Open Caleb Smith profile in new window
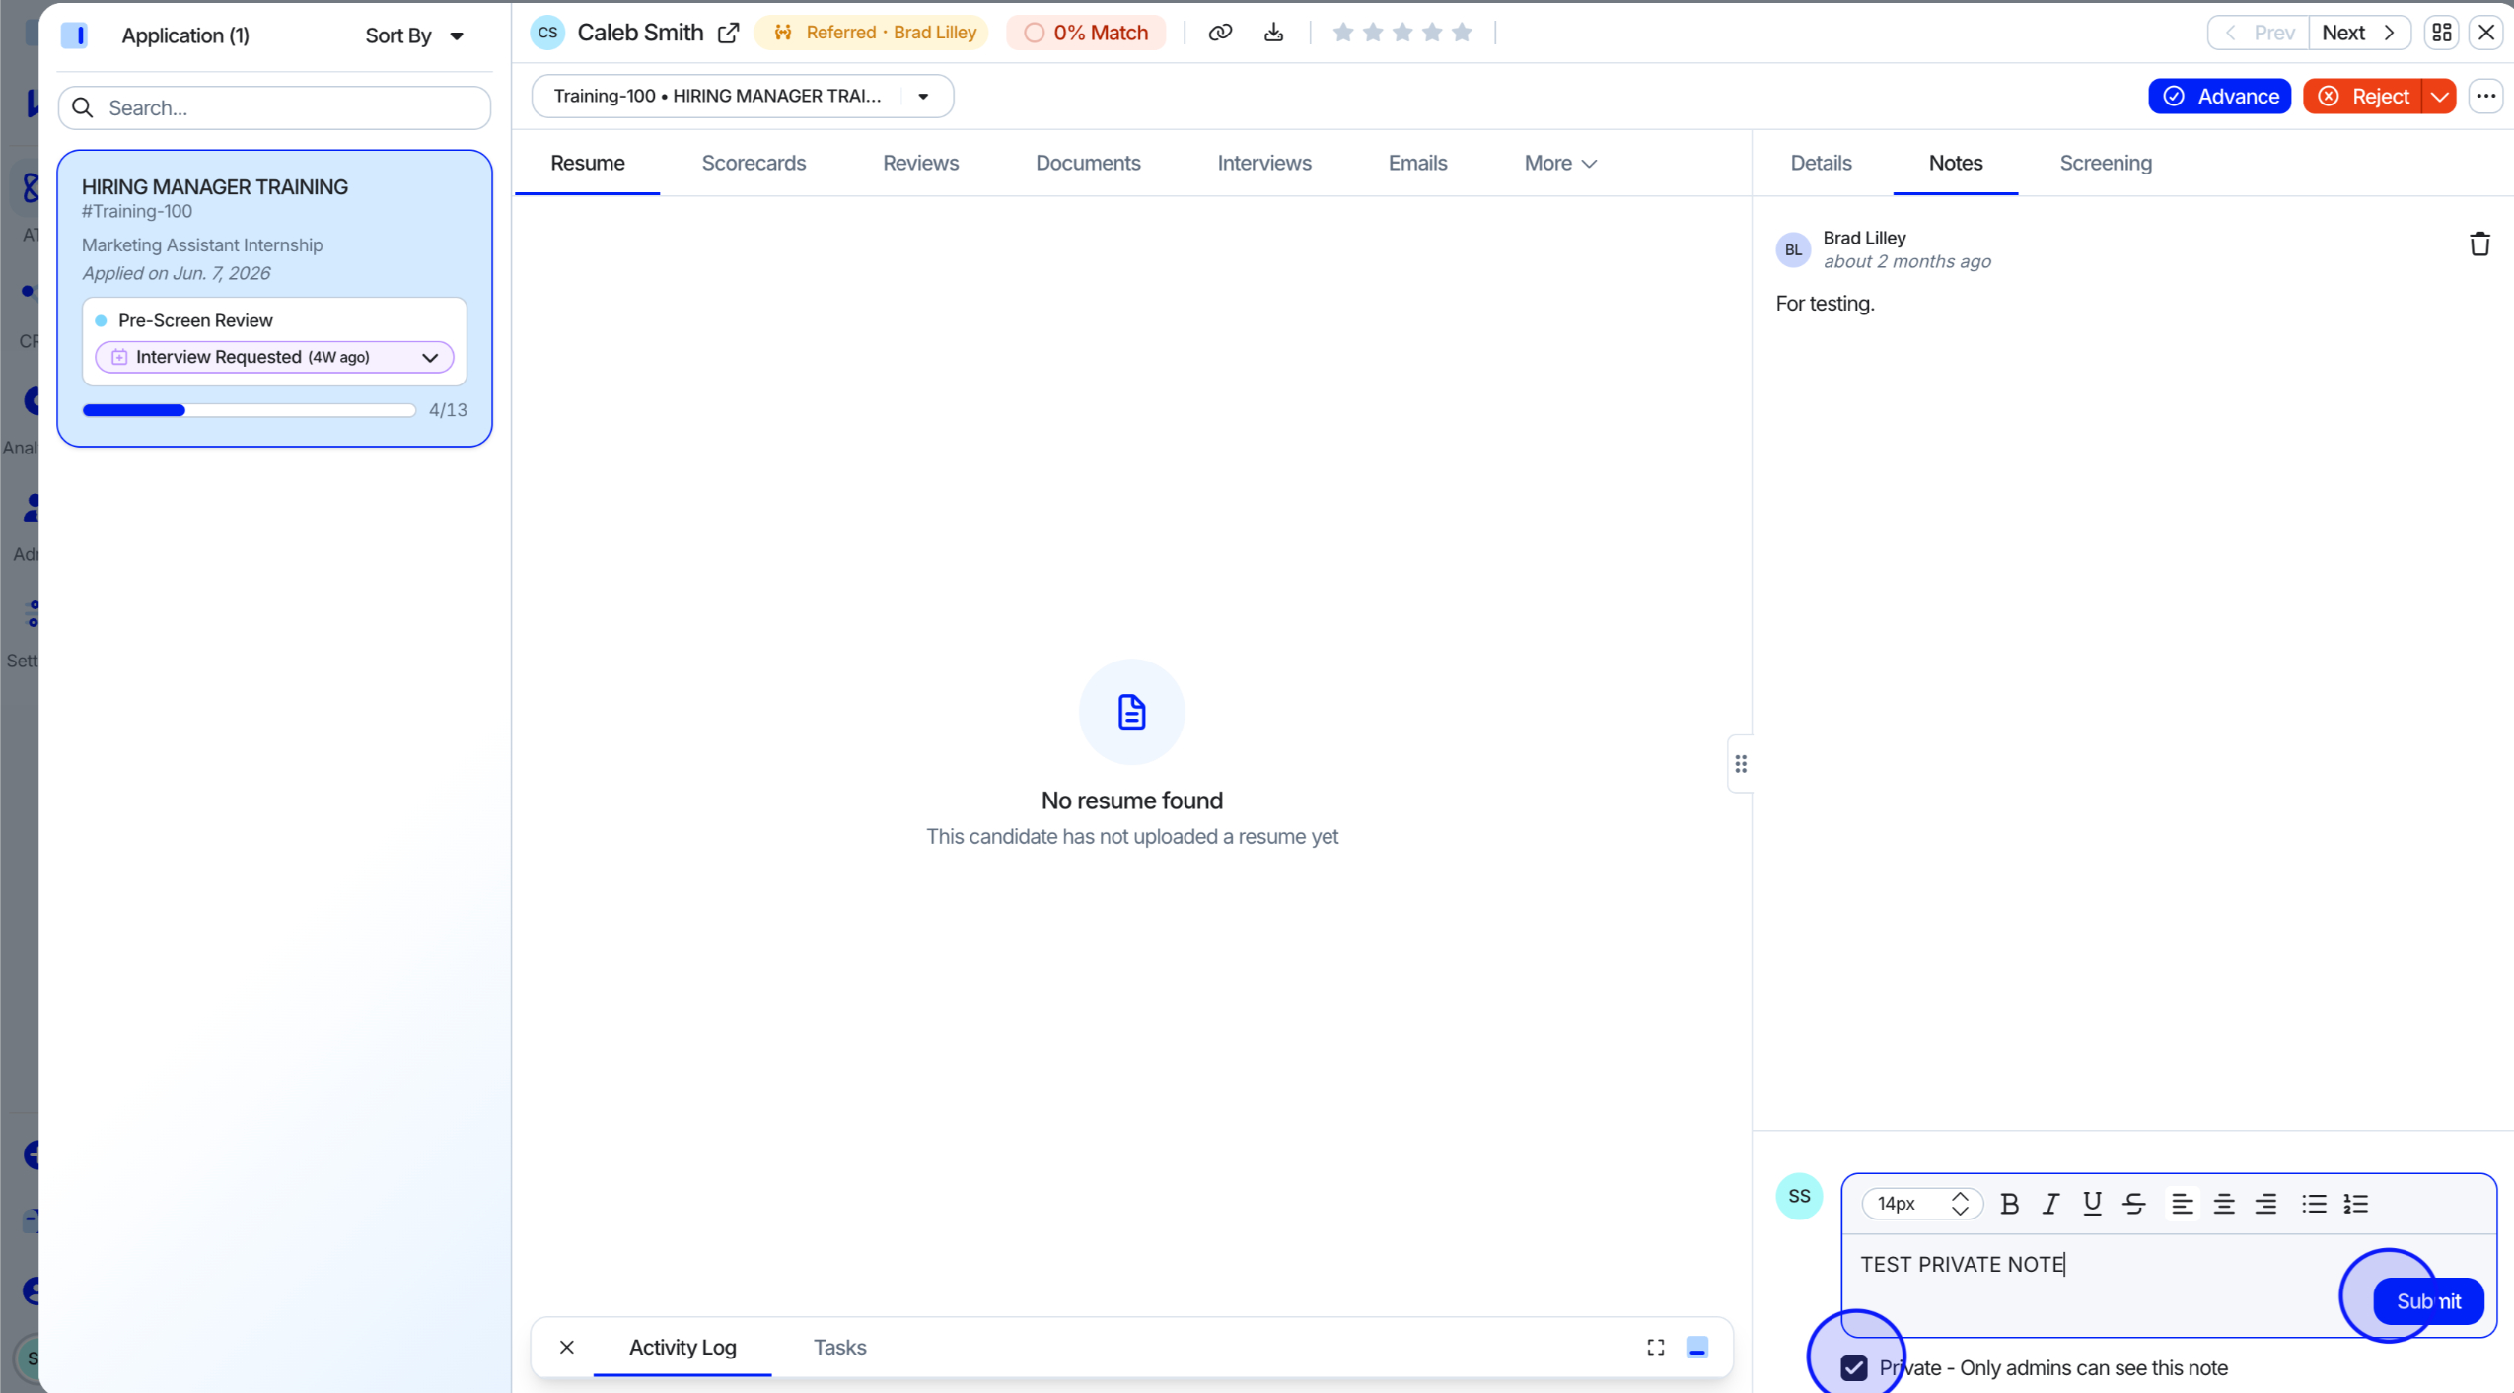The height and width of the screenshot is (1393, 2514). click(x=728, y=33)
